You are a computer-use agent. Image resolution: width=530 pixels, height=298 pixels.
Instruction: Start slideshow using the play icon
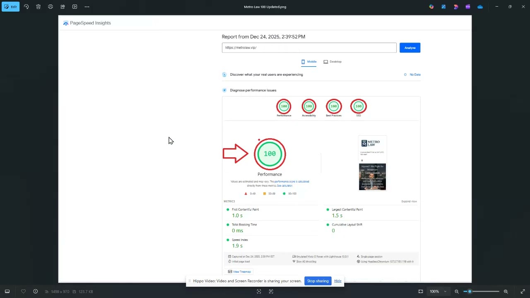75,7
